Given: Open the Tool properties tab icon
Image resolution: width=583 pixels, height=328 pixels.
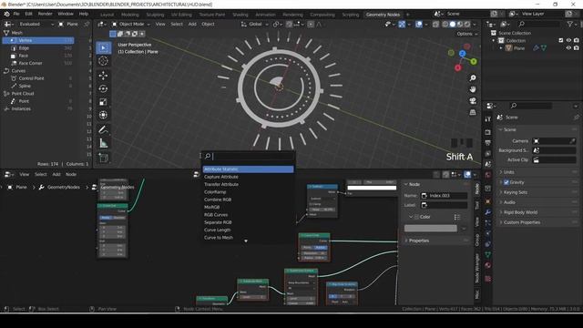Looking at the screenshot, I should (488, 119).
